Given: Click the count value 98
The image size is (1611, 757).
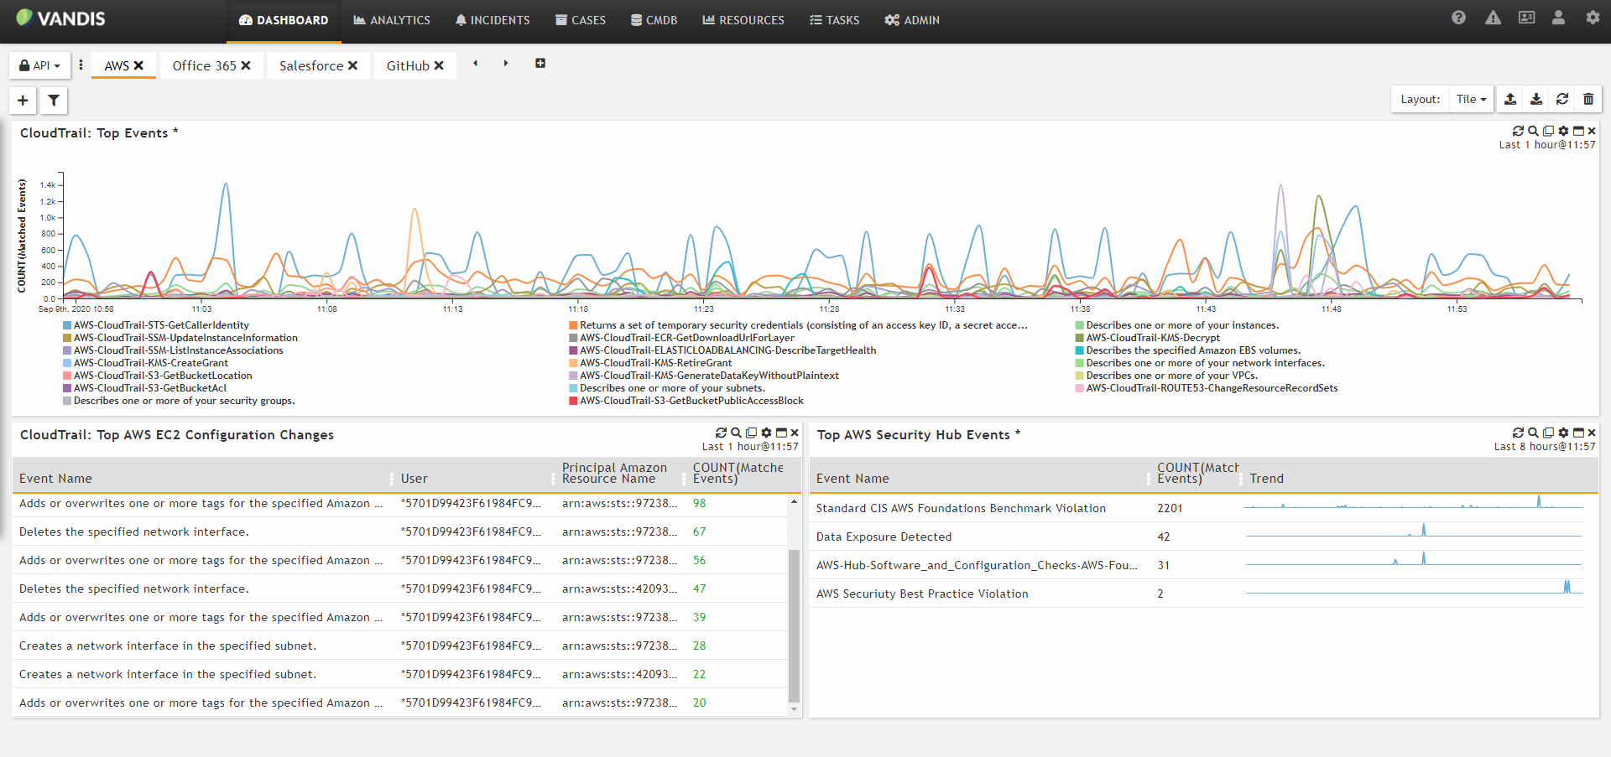Looking at the screenshot, I should tap(699, 503).
